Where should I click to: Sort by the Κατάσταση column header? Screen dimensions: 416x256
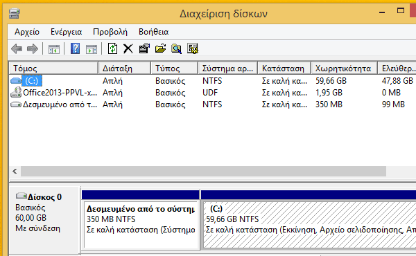click(284, 68)
